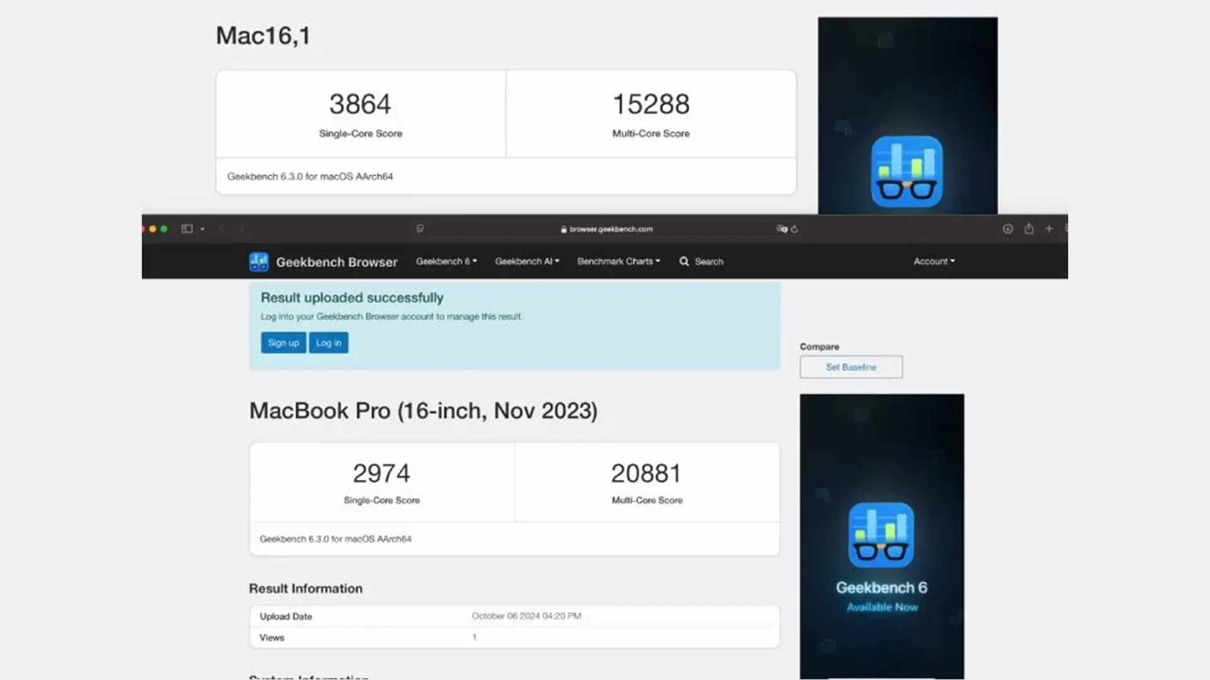Open Geekbench Browser home link
1210x680 pixels.
tap(337, 262)
